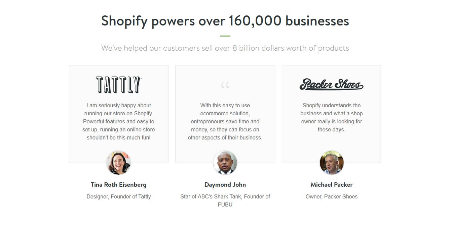Viewport: 452px width, 235px height.
Task: Click the name Daymond John
Action: click(x=225, y=185)
